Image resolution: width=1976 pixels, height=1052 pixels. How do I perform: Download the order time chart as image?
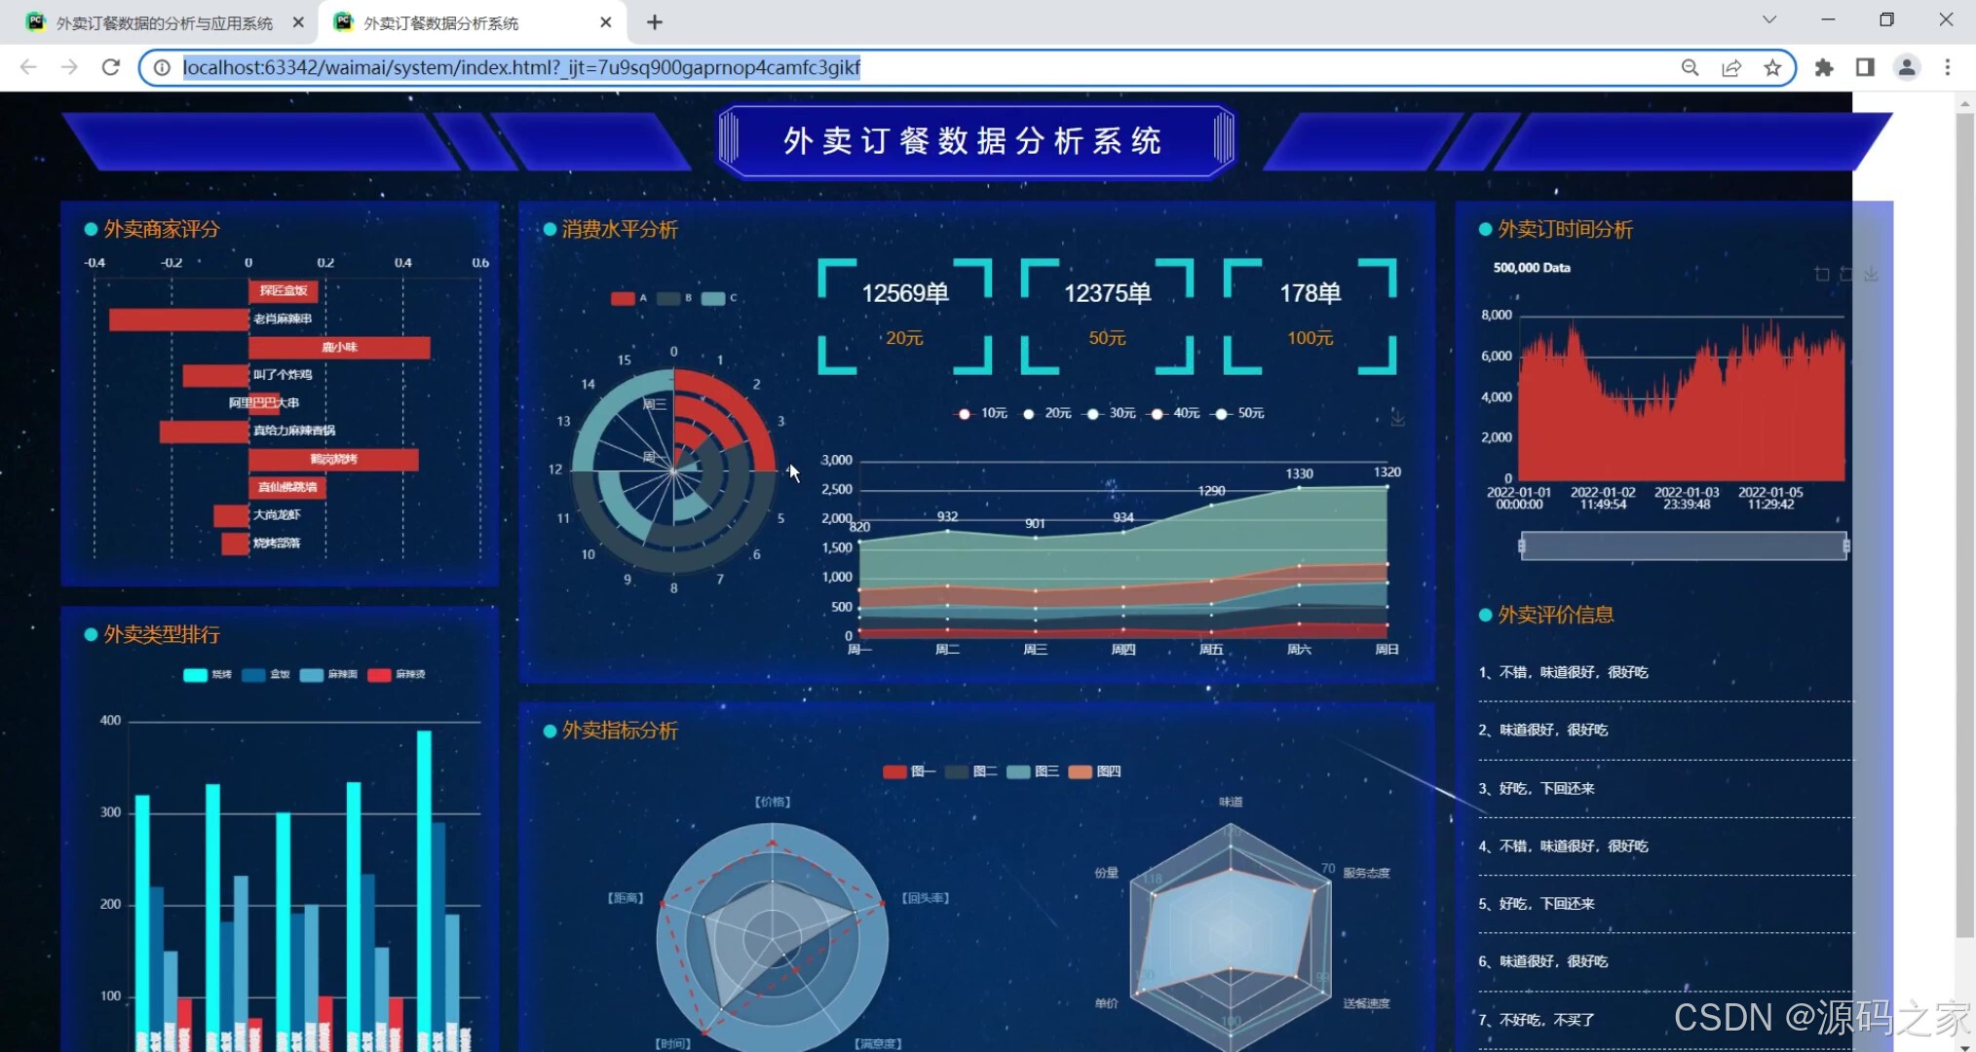click(x=1871, y=275)
